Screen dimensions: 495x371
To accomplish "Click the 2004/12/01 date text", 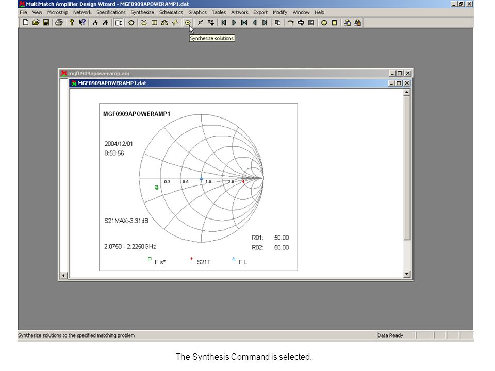I will 119,144.
